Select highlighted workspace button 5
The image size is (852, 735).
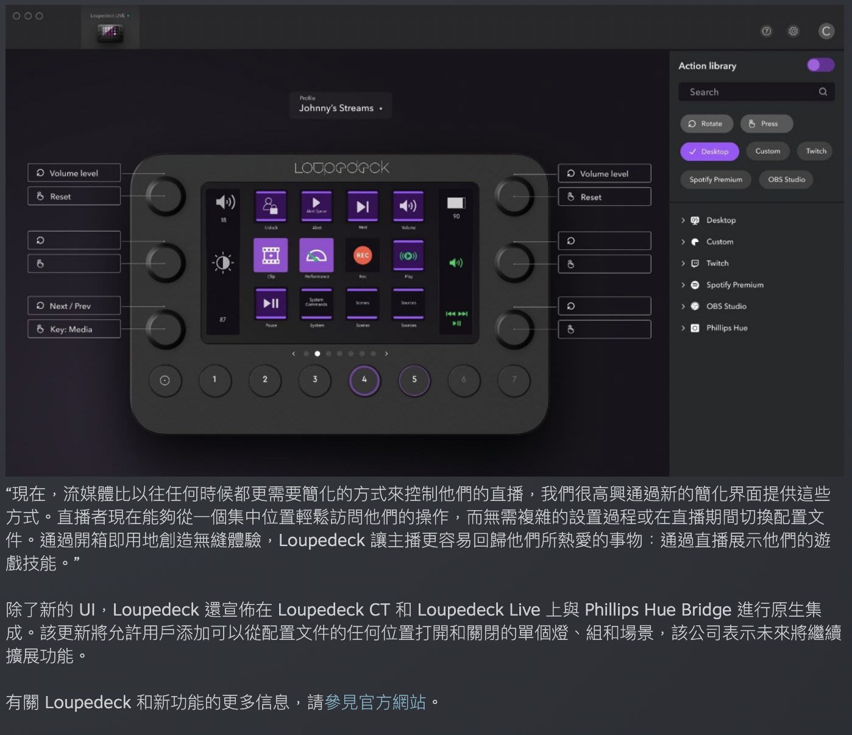(x=414, y=380)
